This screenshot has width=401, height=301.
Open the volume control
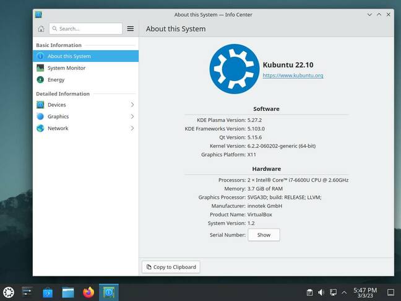pos(321,292)
